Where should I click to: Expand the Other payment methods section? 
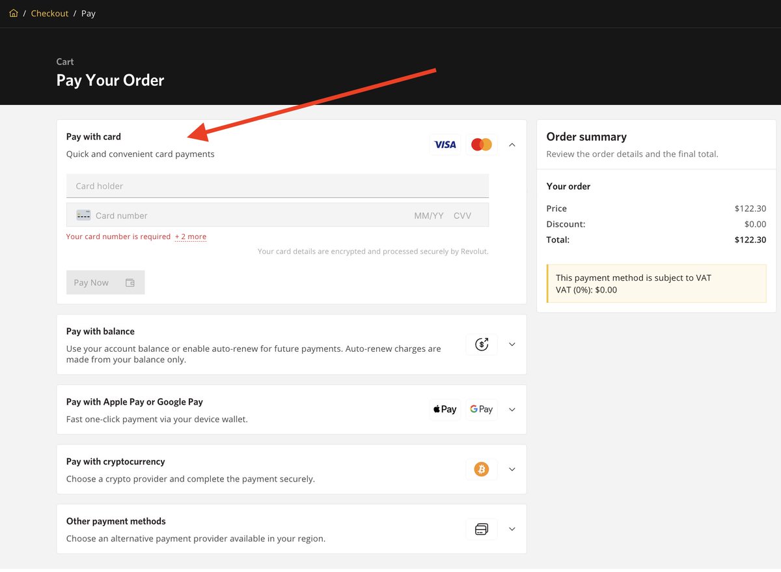(512, 529)
